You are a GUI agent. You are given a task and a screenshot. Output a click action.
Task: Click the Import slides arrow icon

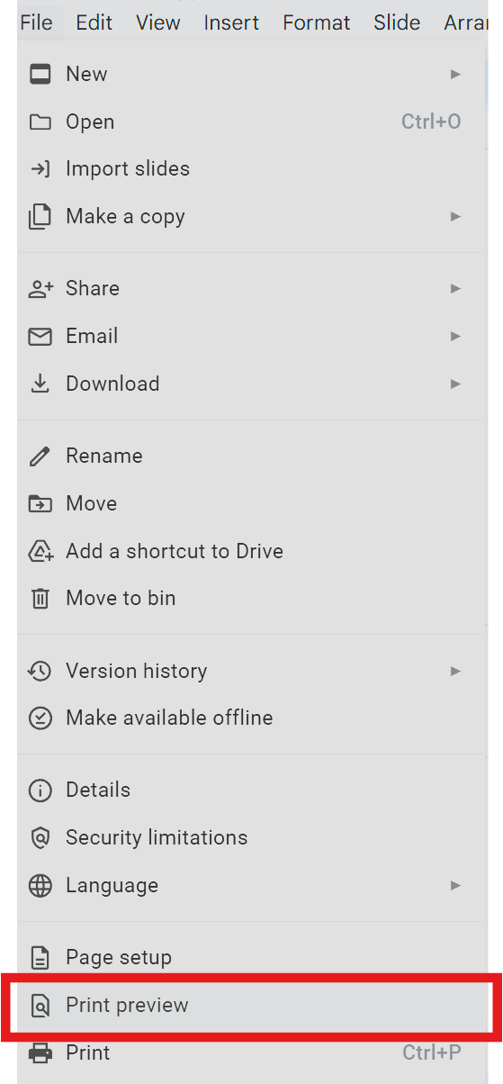(x=40, y=168)
